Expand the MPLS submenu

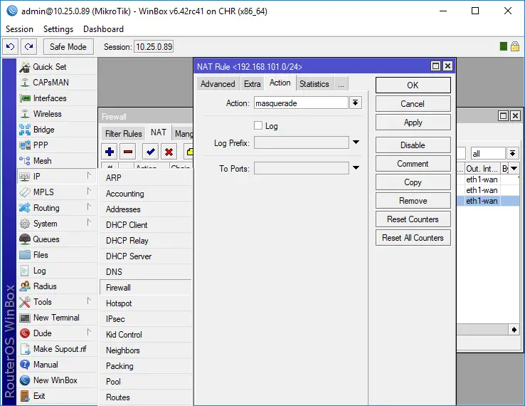click(89, 192)
